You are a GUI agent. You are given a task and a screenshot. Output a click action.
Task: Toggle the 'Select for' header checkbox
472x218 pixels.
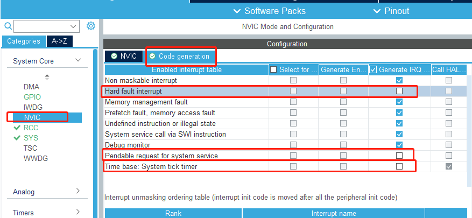273,69
